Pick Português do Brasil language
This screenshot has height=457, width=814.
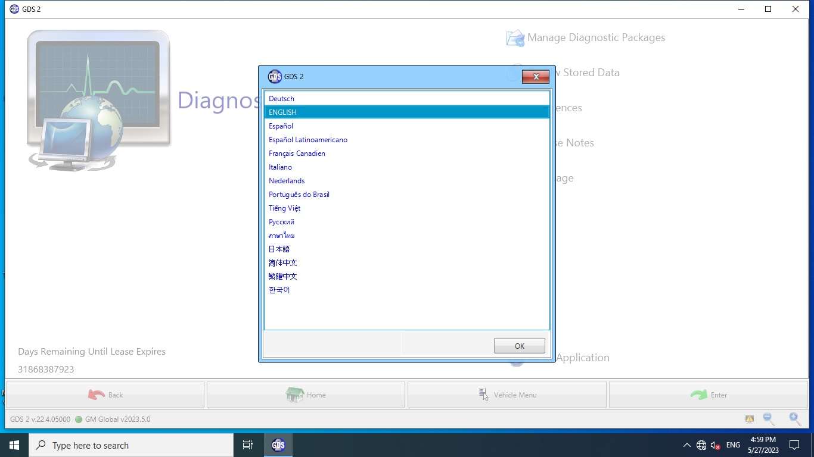tap(299, 195)
